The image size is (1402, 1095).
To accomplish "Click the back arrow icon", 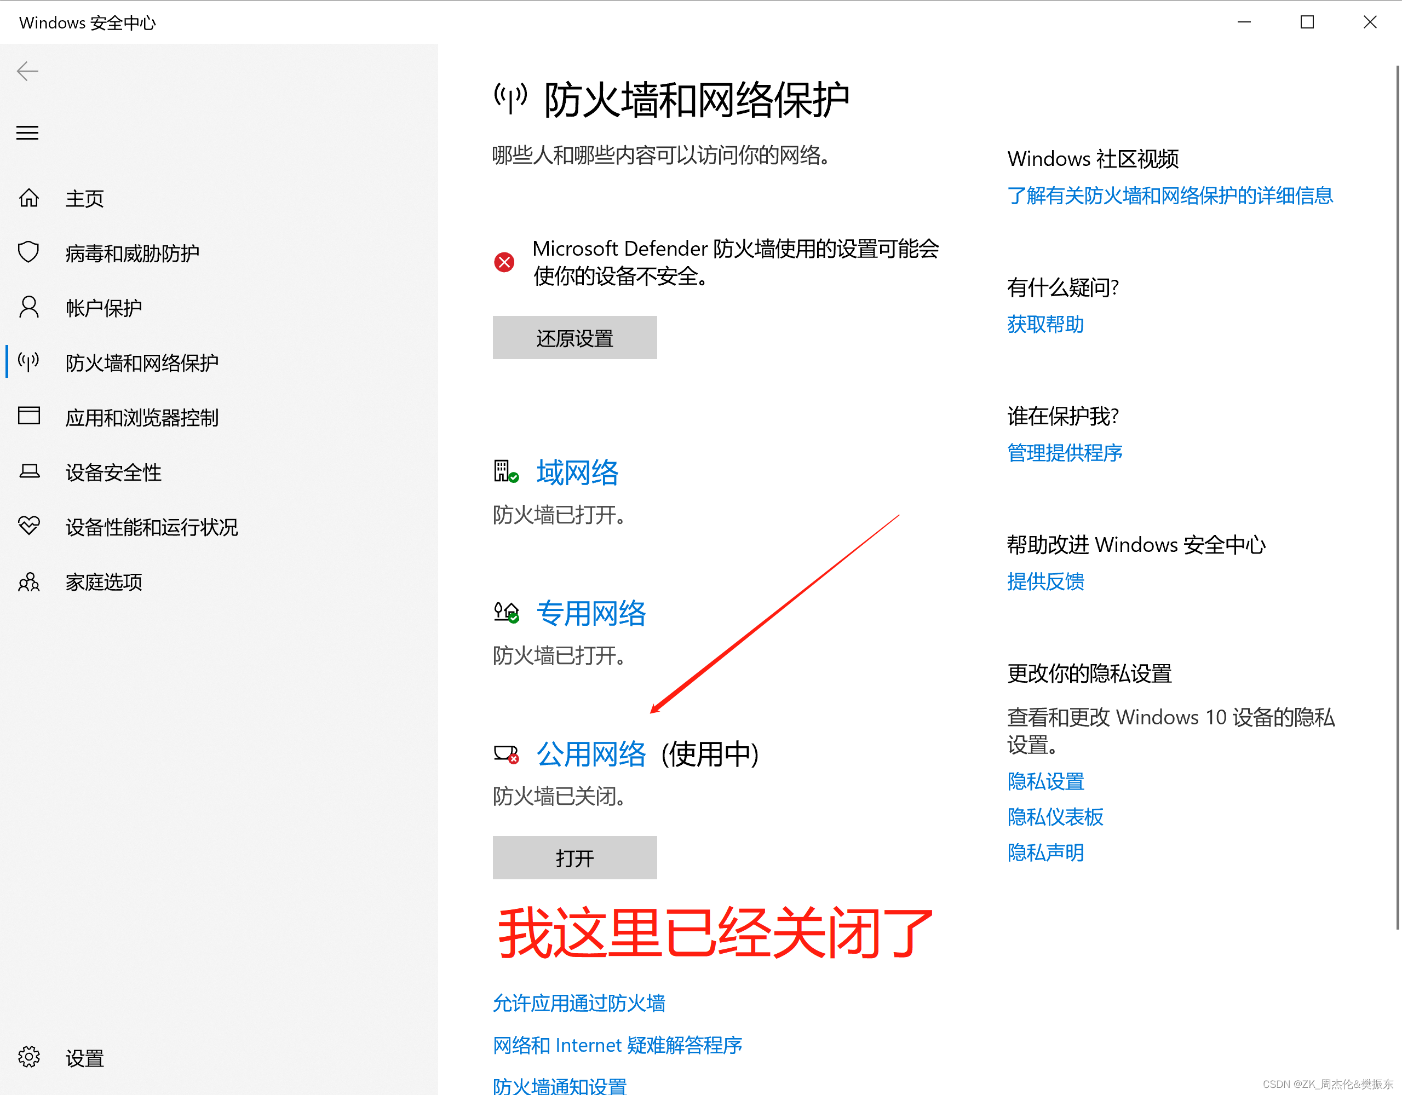I will (x=27, y=71).
